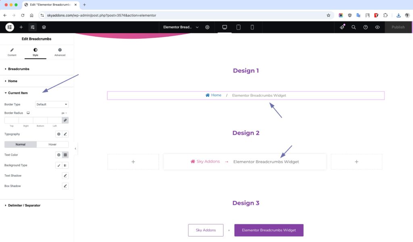Expand the Delimiter / Separator section
Screen dimensions: 413x242
(37, 205)
